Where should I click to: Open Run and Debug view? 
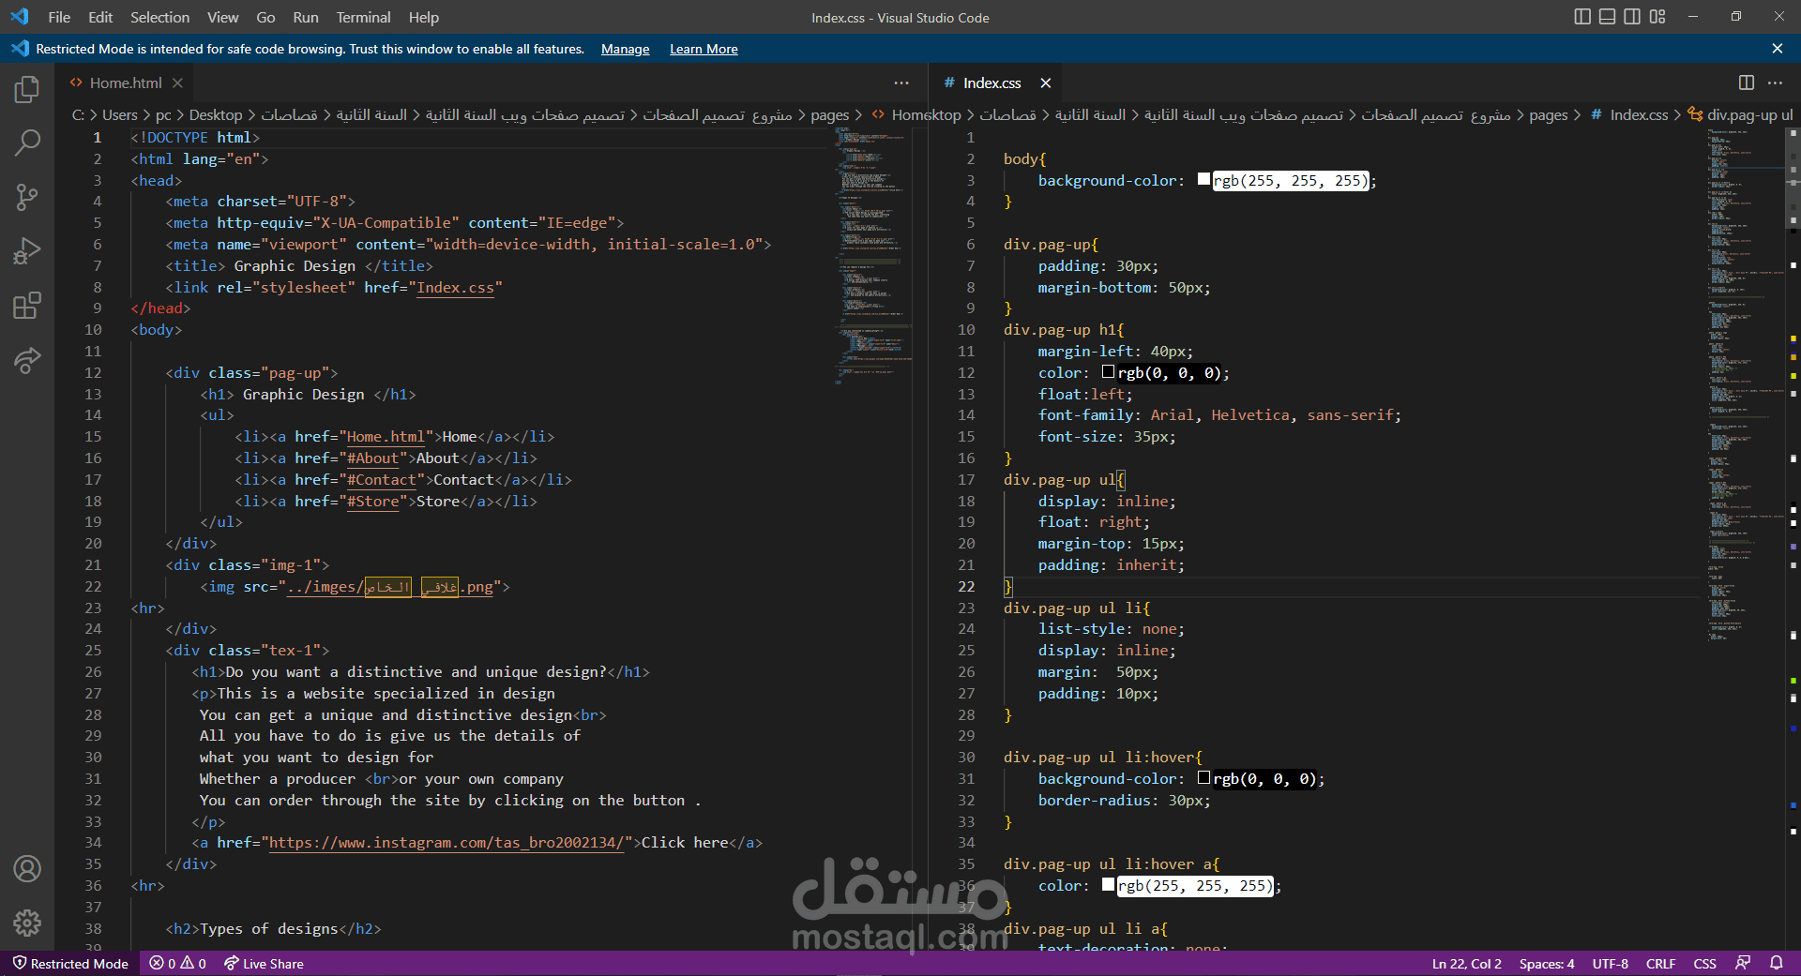(27, 251)
